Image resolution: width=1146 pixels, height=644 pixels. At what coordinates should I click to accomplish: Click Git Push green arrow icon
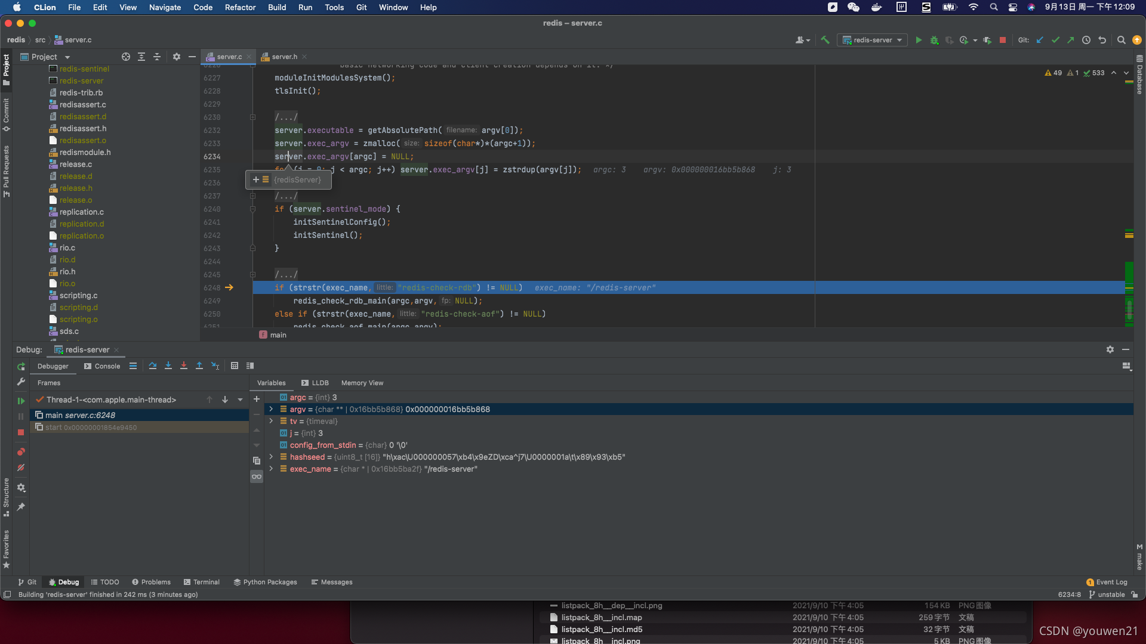pyautogui.click(x=1071, y=40)
